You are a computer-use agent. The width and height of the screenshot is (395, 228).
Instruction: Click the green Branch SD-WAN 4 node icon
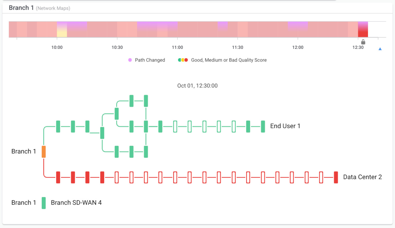coord(44,203)
